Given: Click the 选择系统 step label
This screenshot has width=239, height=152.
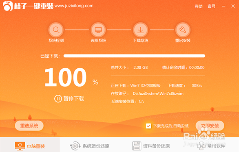Looking at the screenshot, I should (98, 41).
